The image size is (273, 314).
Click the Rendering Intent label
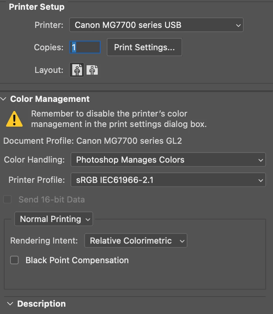pos(44,240)
